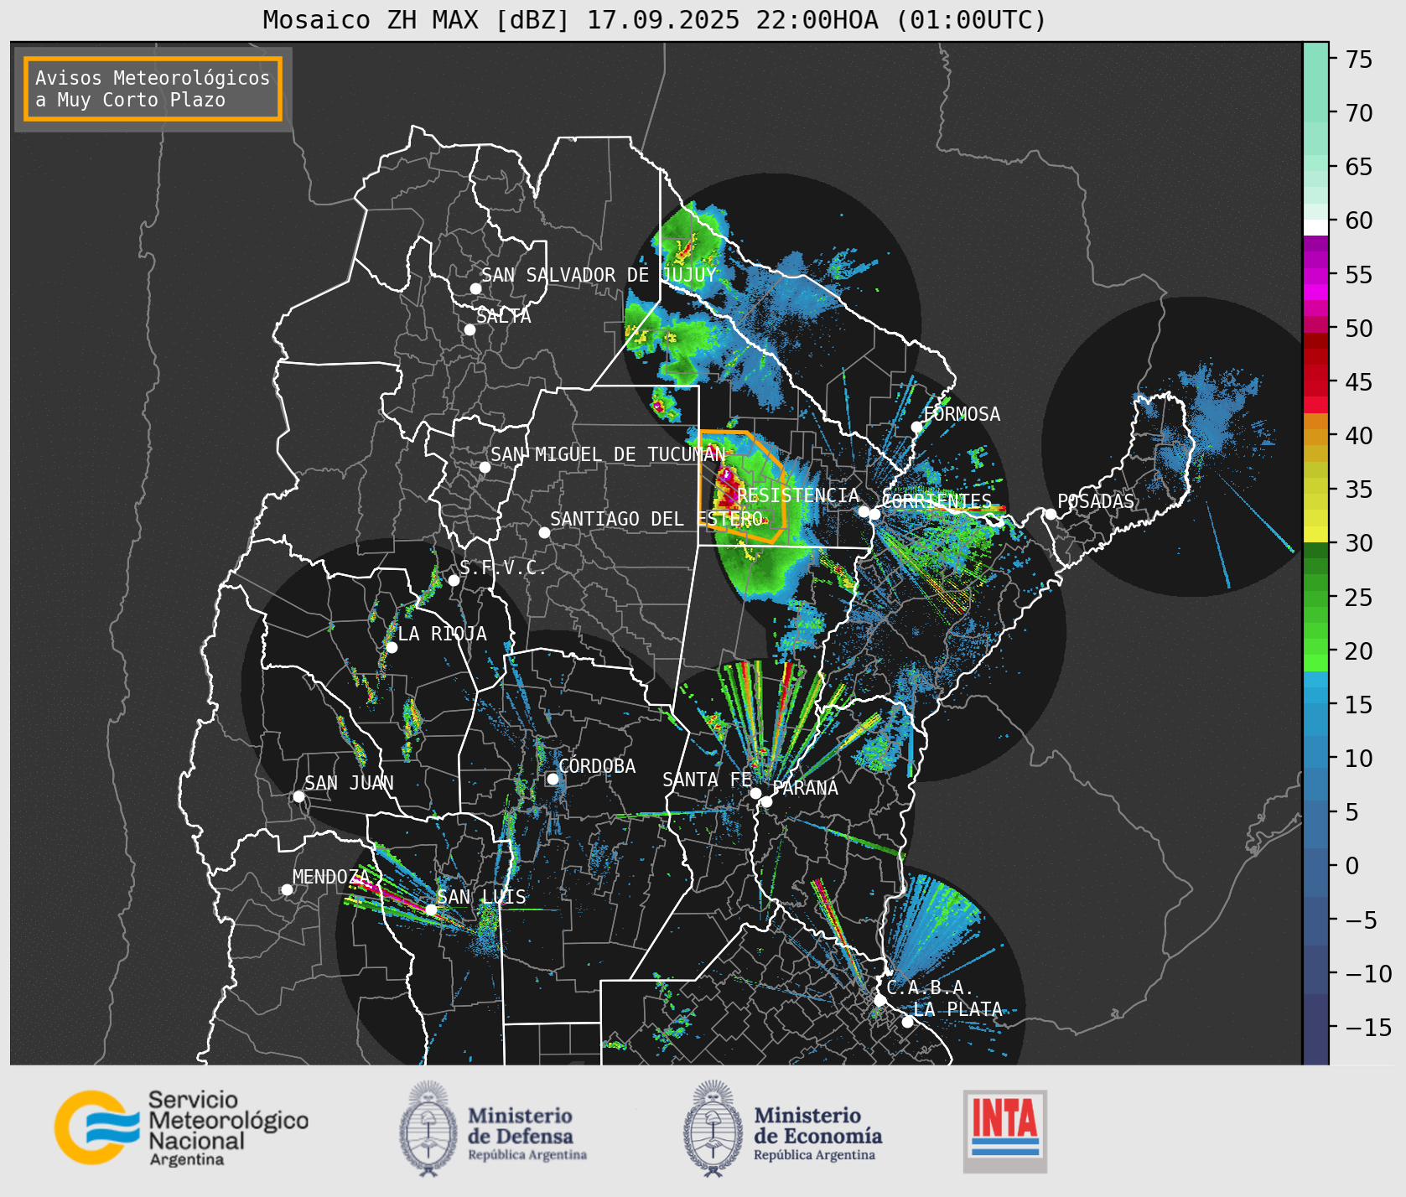The width and height of the screenshot is (1406, 1197).
Task: Click the FORMOSA city label text
Action: (x=962, y=414)
